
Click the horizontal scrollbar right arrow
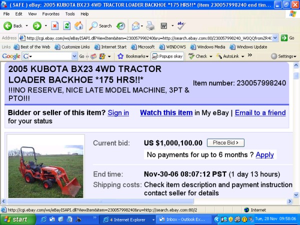(289, 201)
